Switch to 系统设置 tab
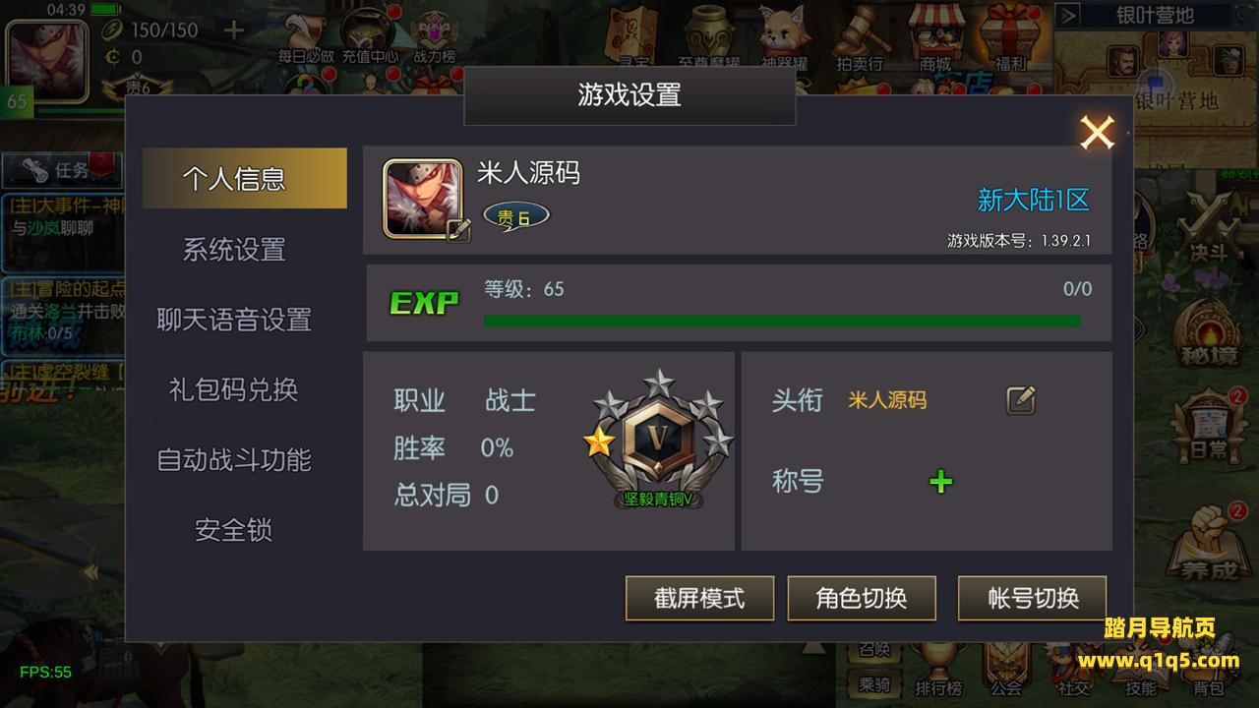 point(234,249)
